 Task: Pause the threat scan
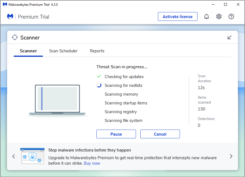click(116, 134)
